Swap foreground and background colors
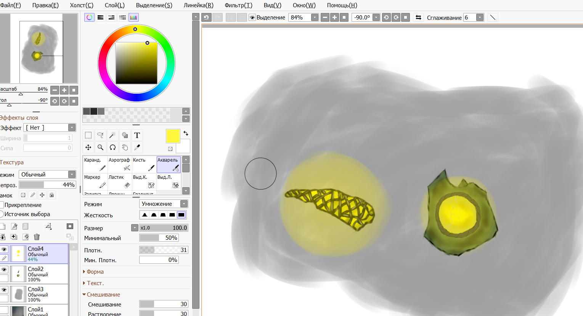This screenshot has height=316, width=583. [186, 133]
